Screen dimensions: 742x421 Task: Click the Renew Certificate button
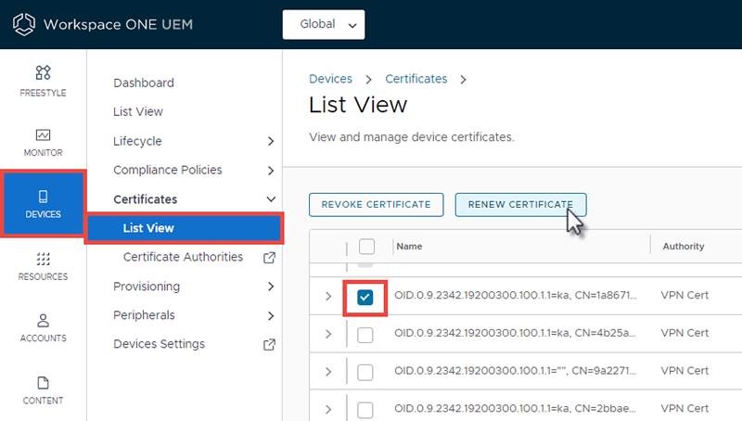(520, 205)
